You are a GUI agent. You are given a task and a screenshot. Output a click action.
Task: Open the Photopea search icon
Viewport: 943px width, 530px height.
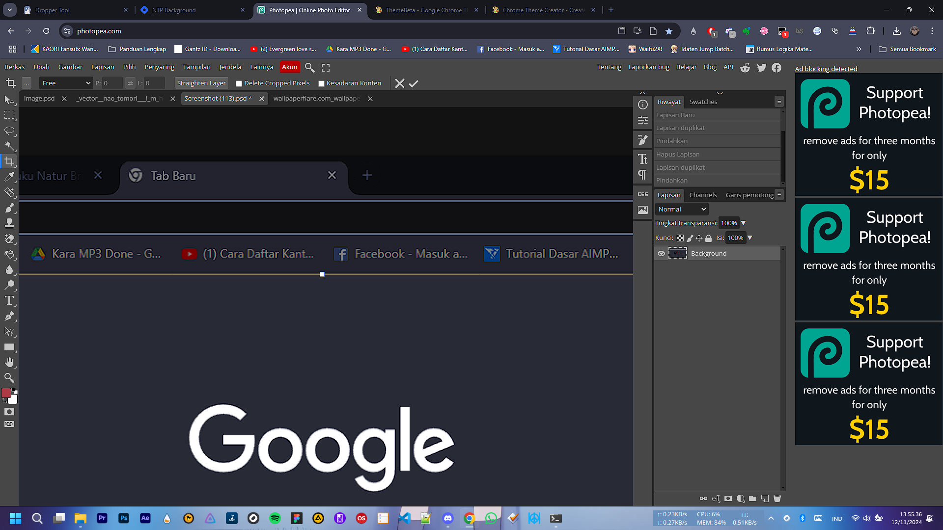point(309,67)
